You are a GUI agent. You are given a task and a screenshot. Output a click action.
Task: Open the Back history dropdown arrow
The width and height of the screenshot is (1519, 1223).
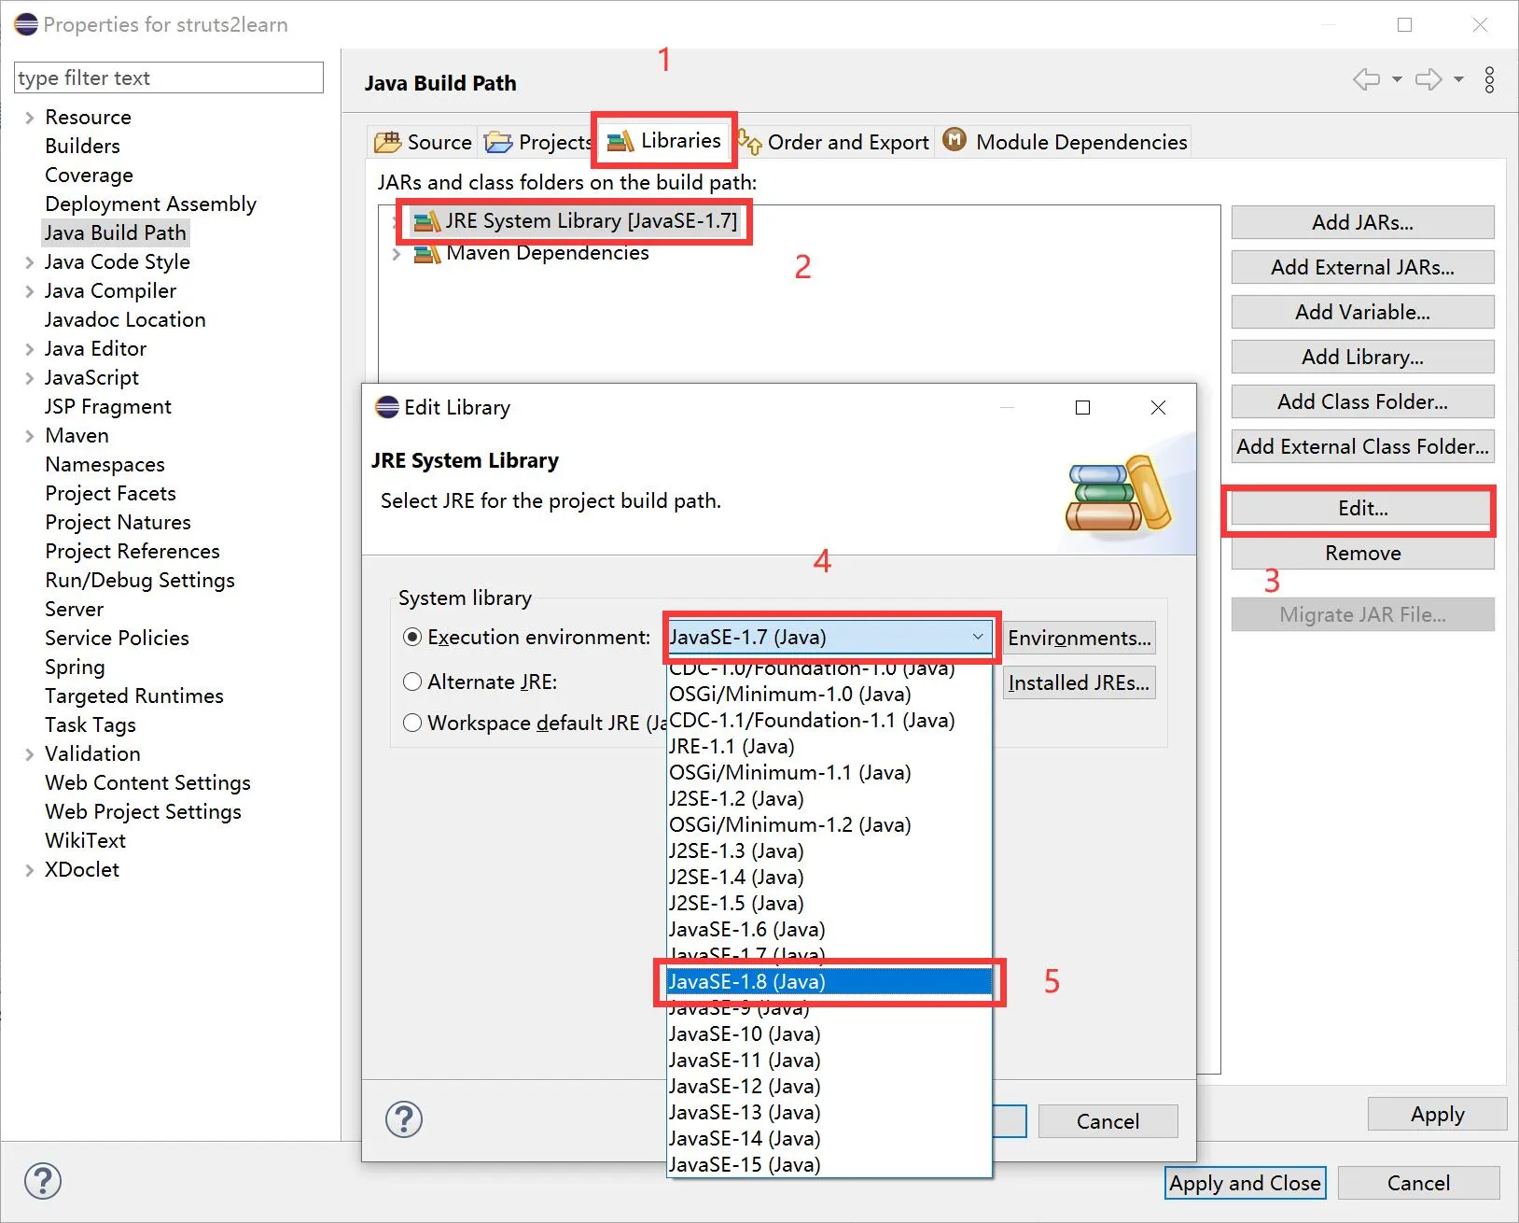(1397, 79)
